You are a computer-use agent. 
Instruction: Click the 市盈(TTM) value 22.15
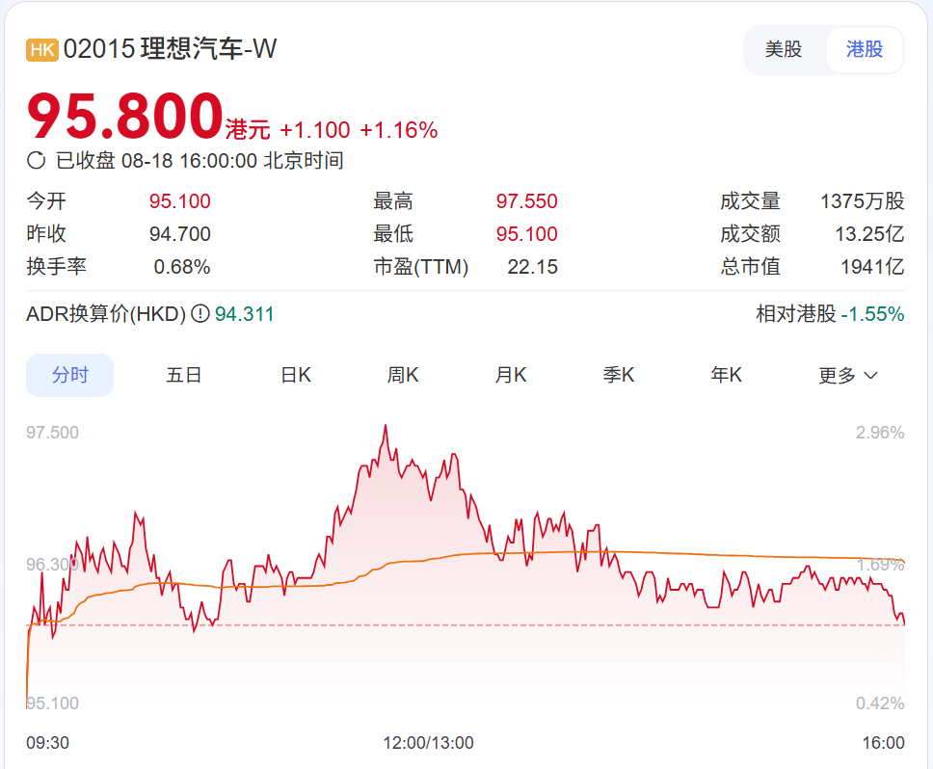(533, 267)
